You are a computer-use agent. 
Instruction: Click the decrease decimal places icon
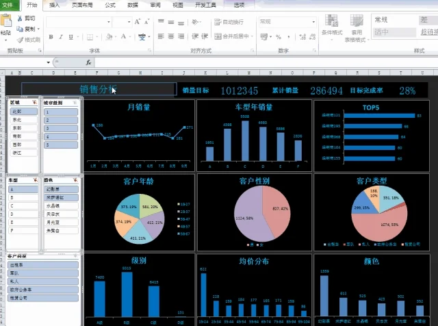tap(313, 37)
